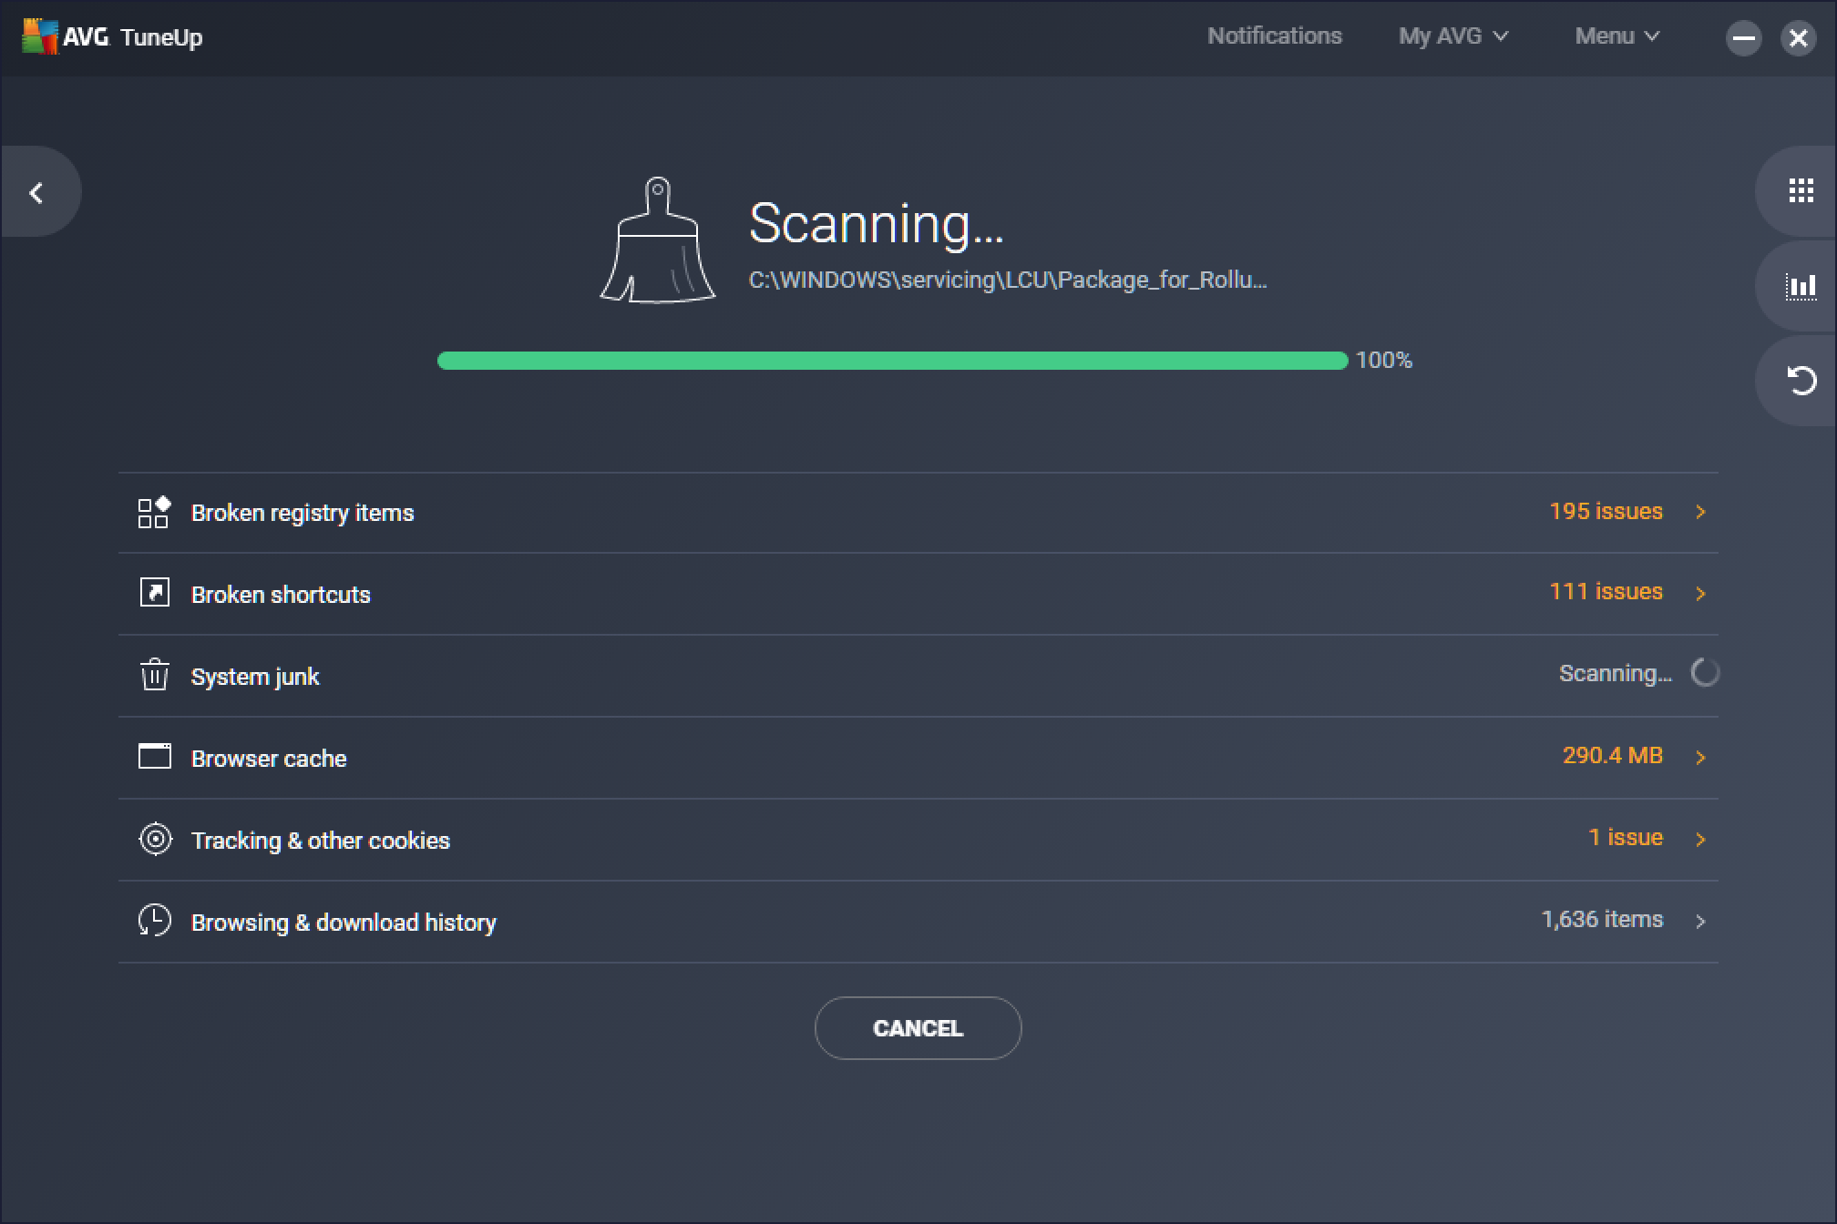Click the 195 issues link
This screenshot has width=1837, height=1224.
pos(1606,511)
